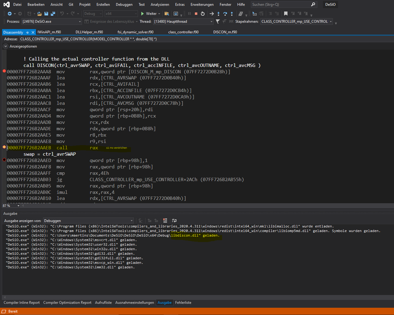Open the Fehlerliste tab
This screenshot has height=315, width=394.
(183, 302)
